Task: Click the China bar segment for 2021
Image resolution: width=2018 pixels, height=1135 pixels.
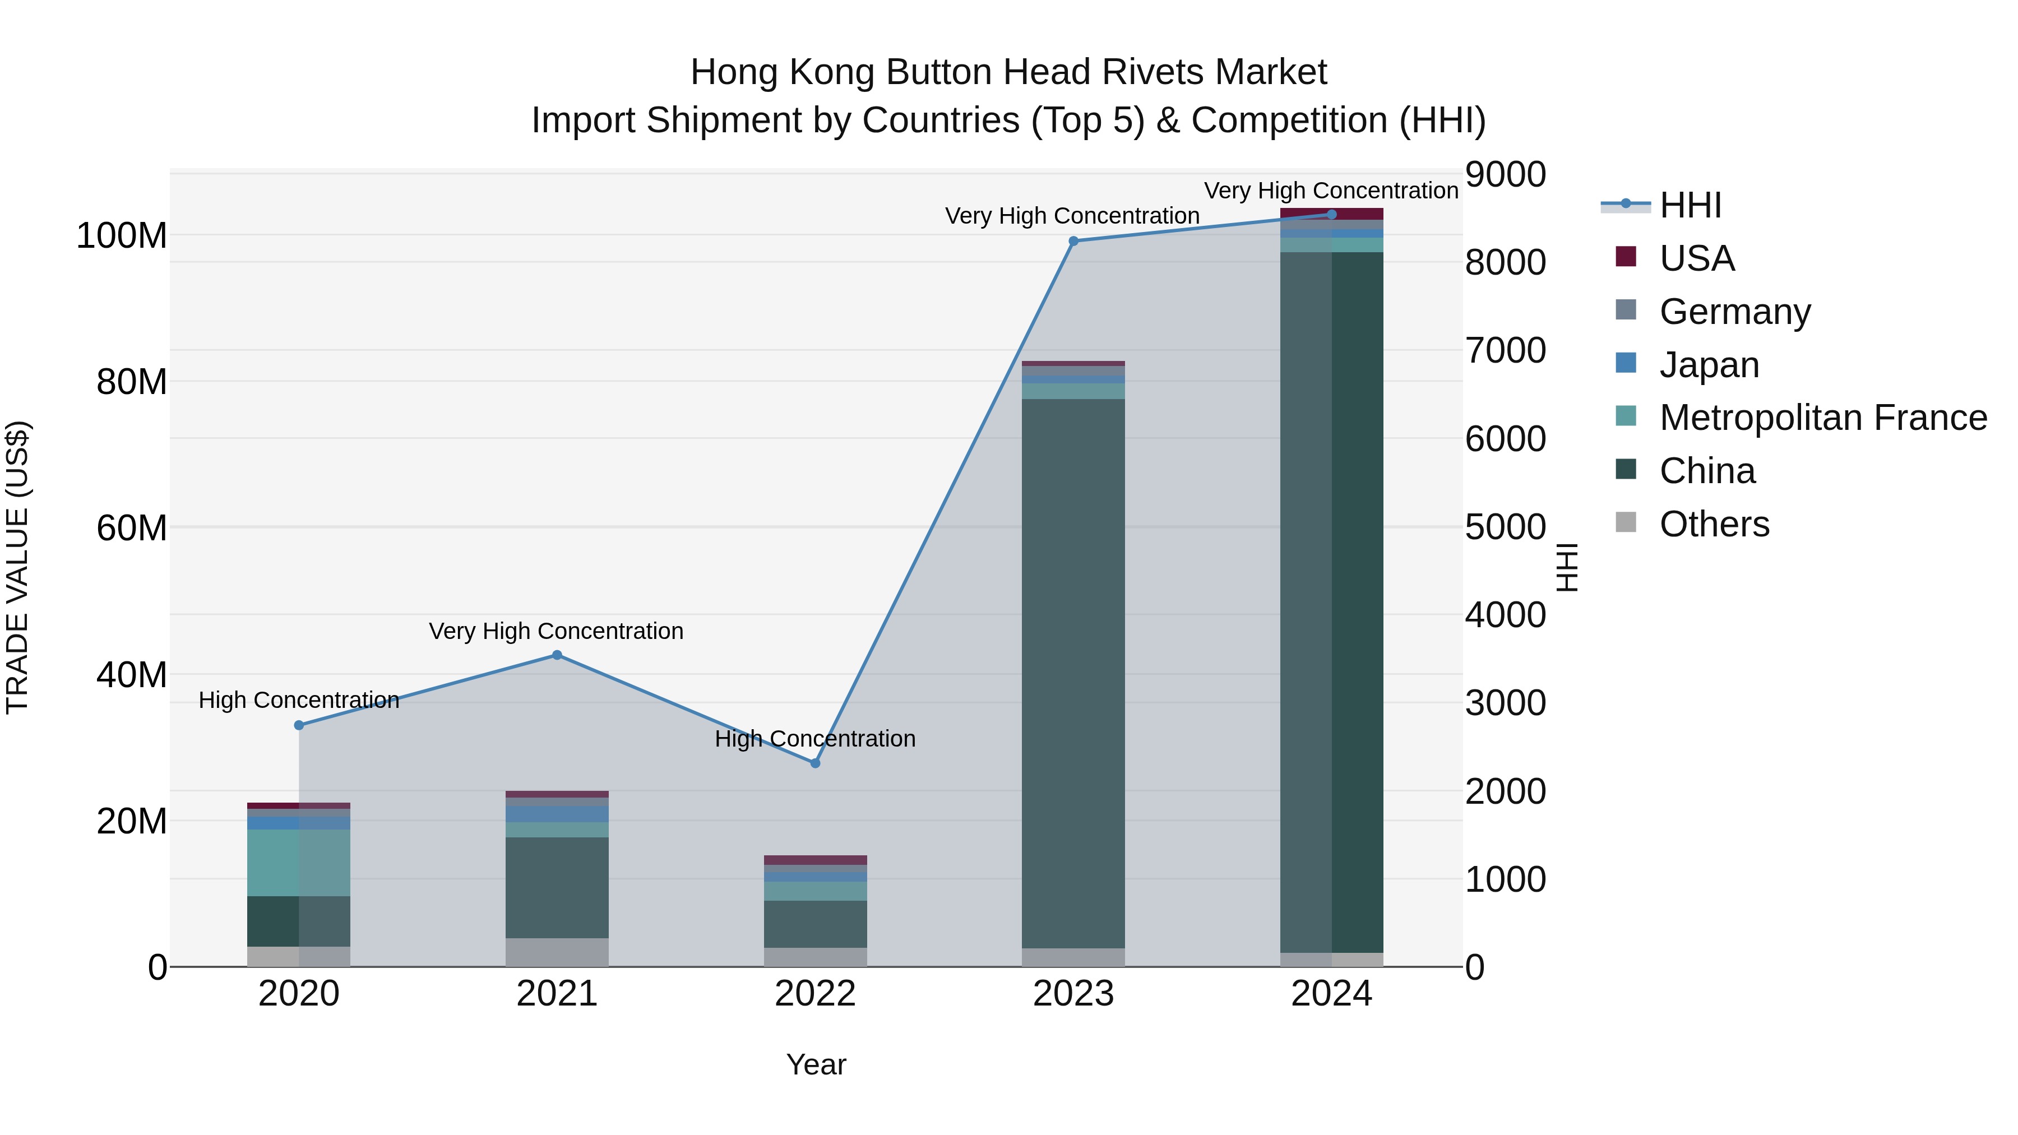Action: (557, 887)
